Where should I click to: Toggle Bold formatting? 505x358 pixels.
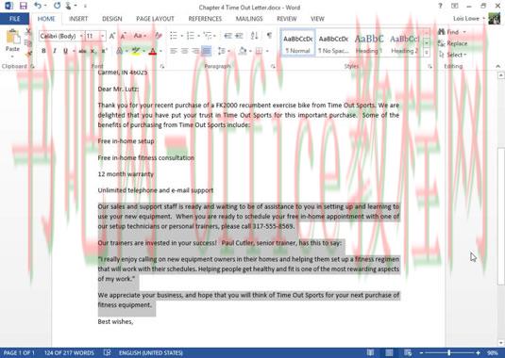pos(43,51)
